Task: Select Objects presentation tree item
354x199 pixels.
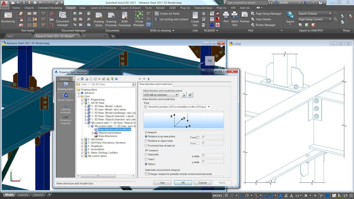Action: tap(110, 133)
